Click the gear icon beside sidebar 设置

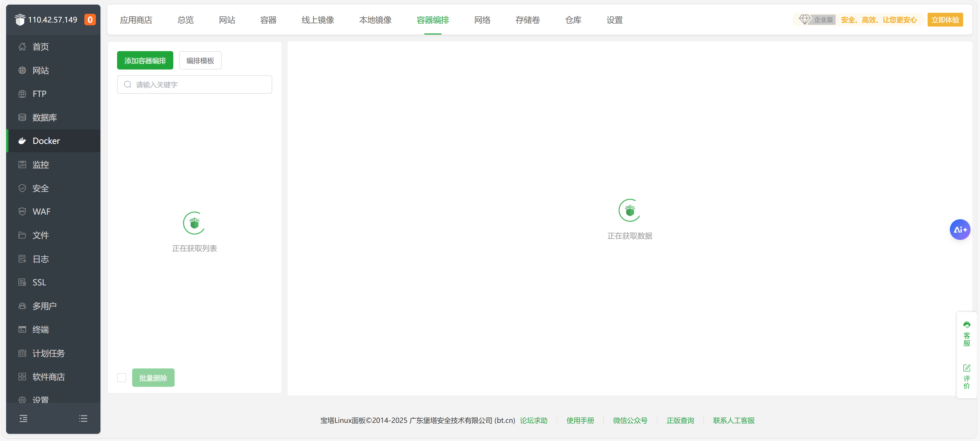click(22, 400)
